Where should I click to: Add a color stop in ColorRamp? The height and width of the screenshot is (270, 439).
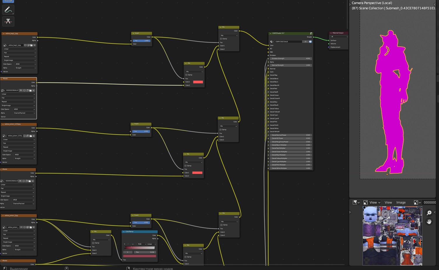coord(125,244)
